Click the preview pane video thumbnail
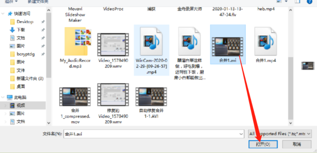 pos(308,66)
